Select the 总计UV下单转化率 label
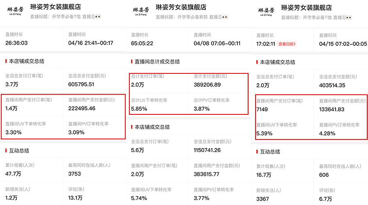The image size is (368, 205). pos(149,100)
